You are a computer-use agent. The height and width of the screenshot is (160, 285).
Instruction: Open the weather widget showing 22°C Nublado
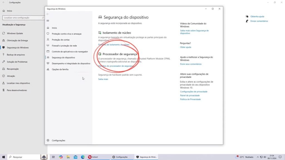point(244,157)
